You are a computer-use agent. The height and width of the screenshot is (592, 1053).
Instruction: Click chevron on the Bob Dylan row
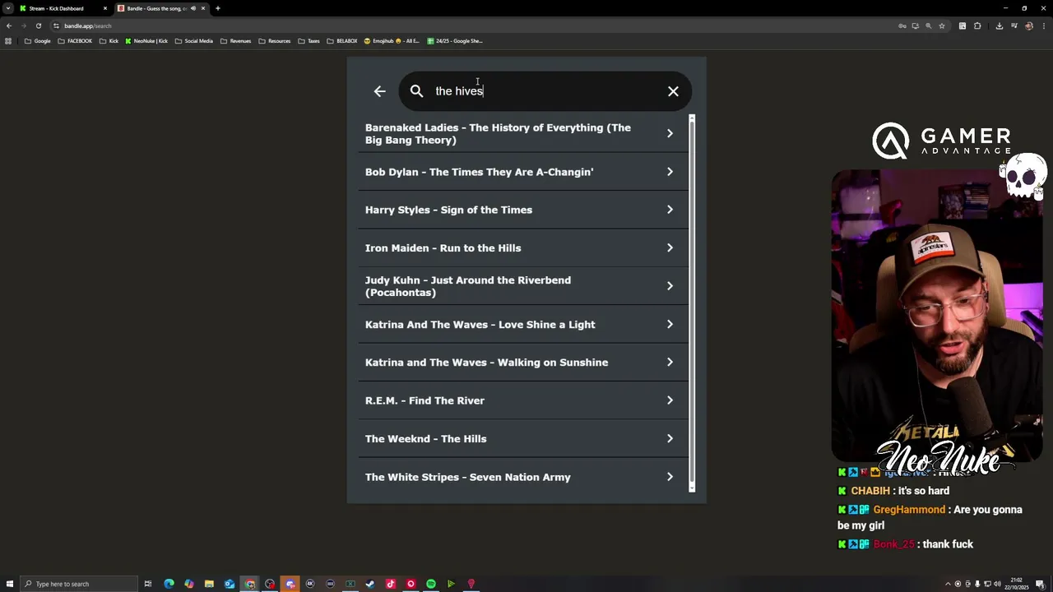click(x=670, y=172)
